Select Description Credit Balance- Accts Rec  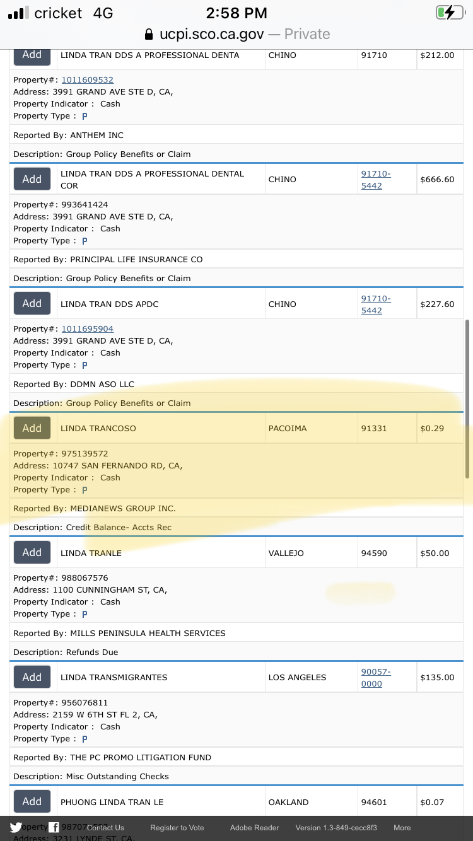click(92, 527)
